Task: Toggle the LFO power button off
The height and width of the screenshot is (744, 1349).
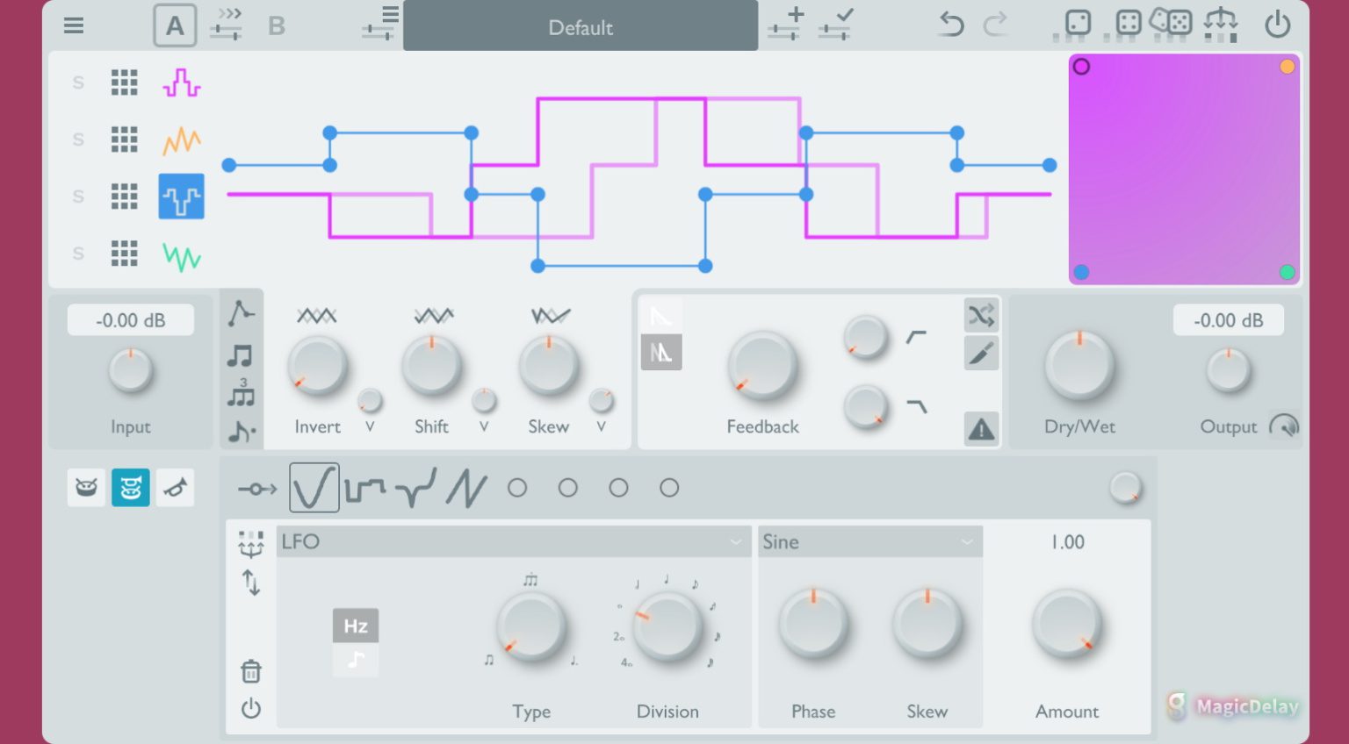Action: [252, 709]
